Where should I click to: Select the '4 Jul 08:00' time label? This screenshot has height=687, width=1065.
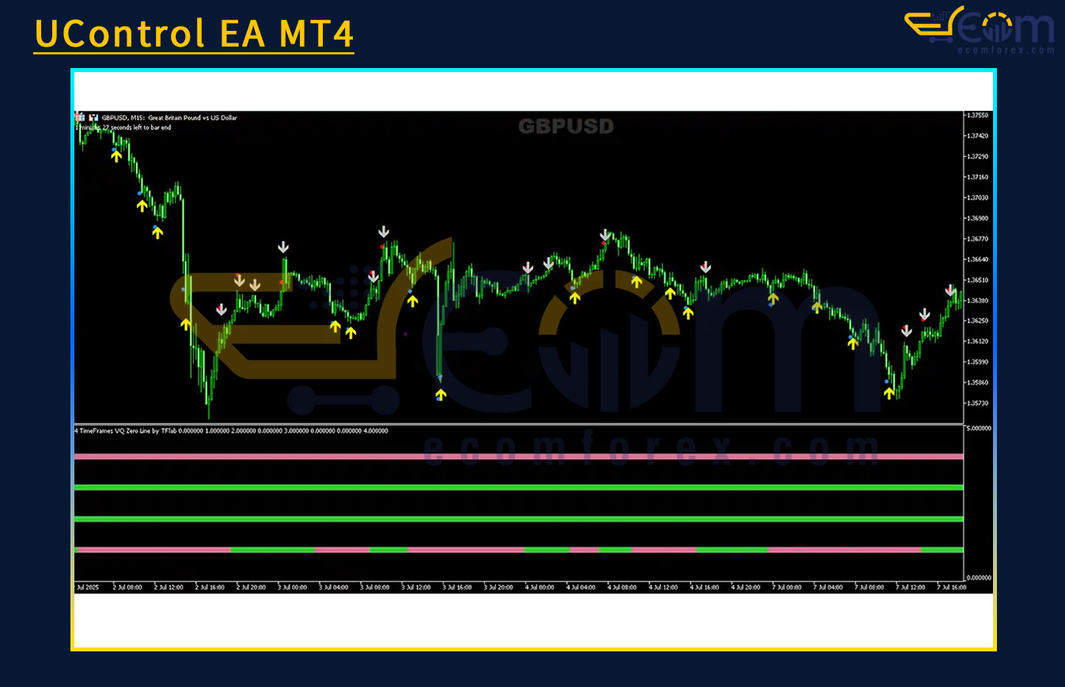pos(622,587)
